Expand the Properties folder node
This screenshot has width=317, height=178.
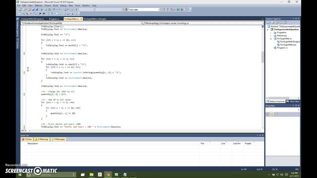271,33
